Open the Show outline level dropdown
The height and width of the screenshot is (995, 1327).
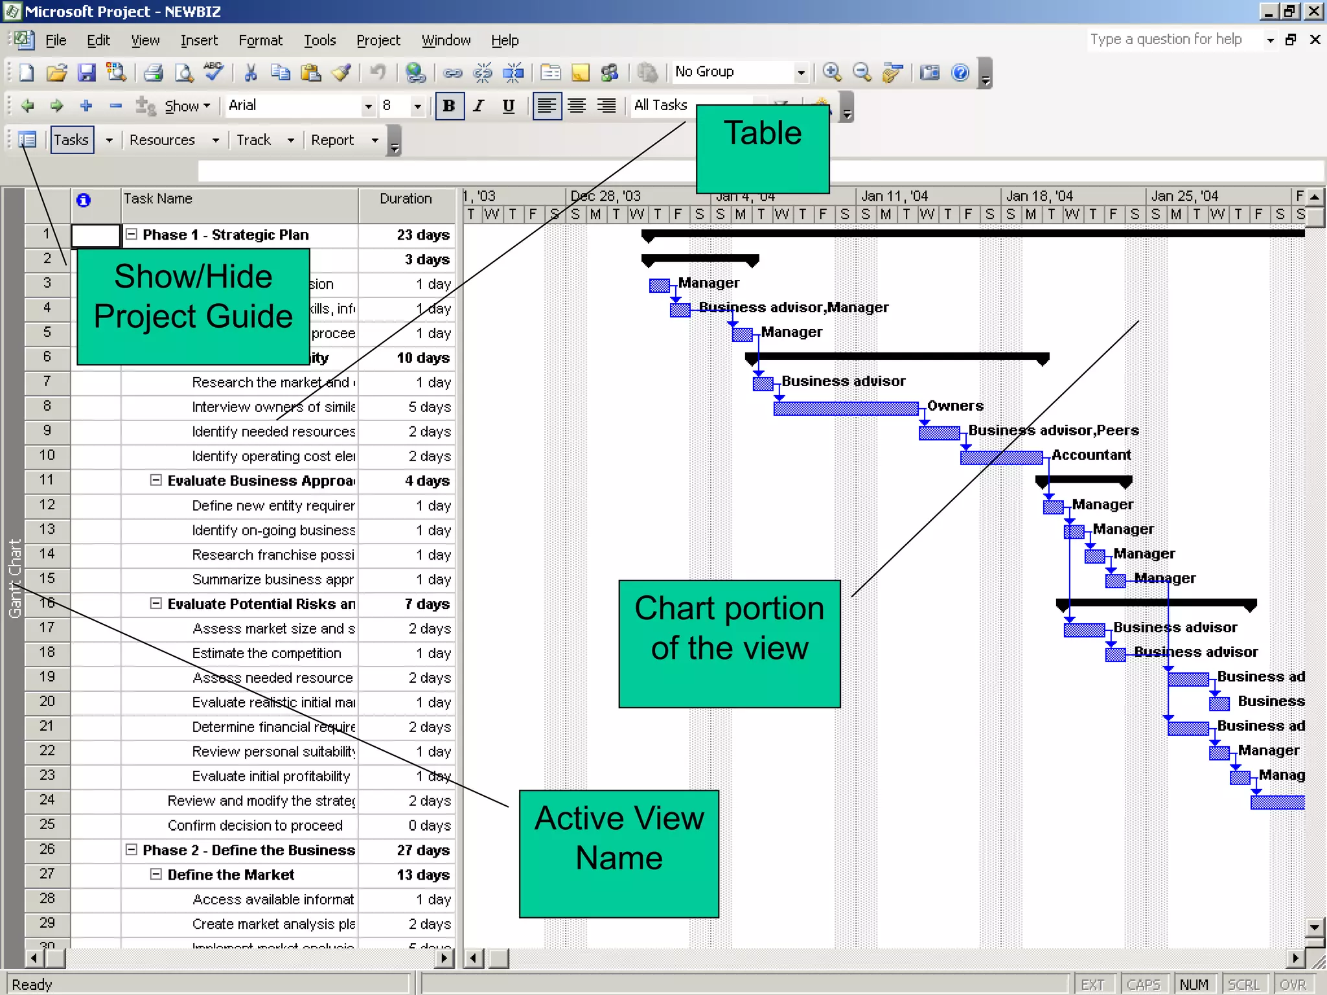188,106
